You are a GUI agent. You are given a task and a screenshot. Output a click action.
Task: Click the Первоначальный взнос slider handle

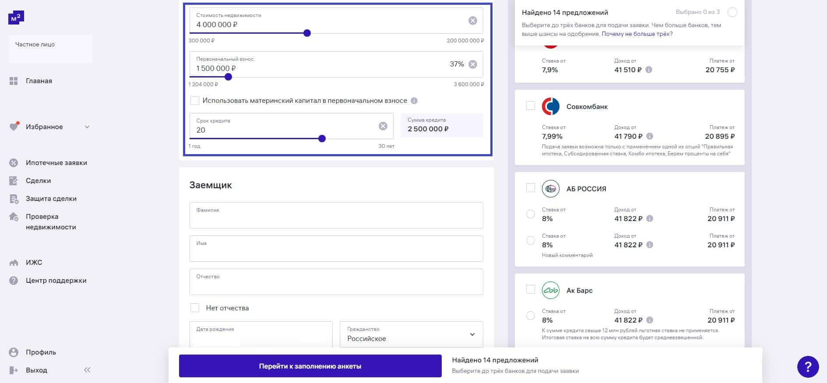228,77
